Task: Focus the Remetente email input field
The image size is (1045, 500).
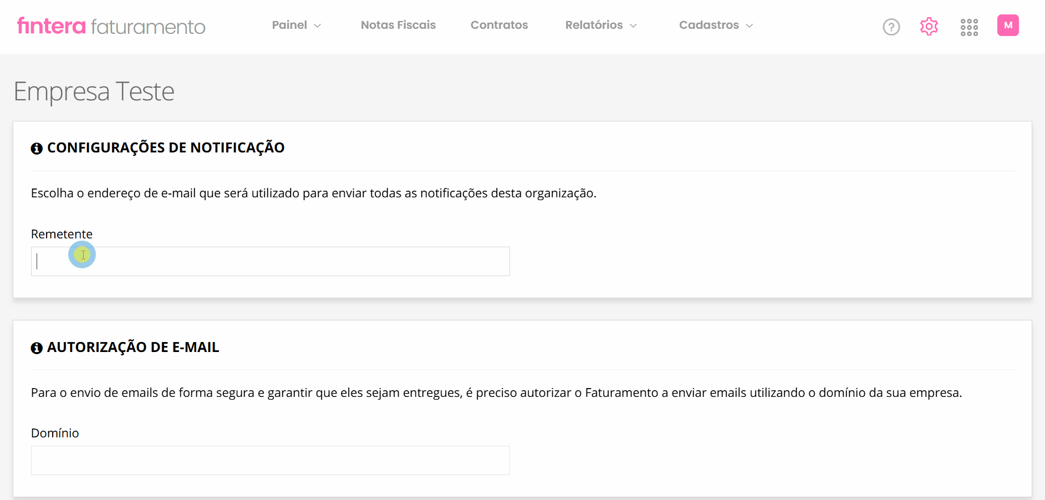Action: click(271, 261)
